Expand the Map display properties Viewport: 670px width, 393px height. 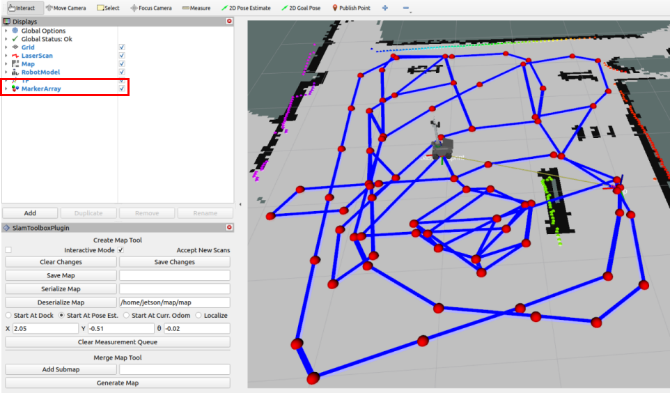coord(6,63)
